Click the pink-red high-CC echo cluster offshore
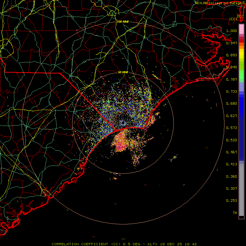Image resolution: width=246 pixels, height=246 pixels. pyautogui.click(x=121, y=143)
